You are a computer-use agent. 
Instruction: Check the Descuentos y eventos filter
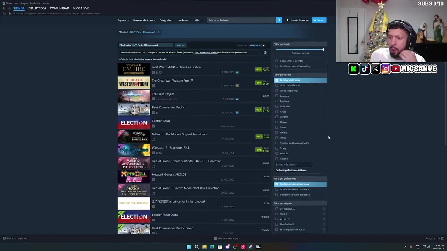pyautogui.click(x=277, y=61)
